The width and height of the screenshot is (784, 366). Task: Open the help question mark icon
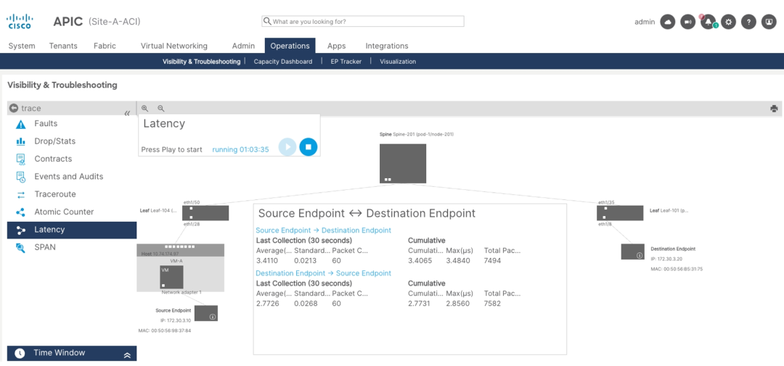point(748,22)
